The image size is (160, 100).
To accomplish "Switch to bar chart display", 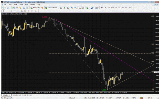I will coord(61,8).
